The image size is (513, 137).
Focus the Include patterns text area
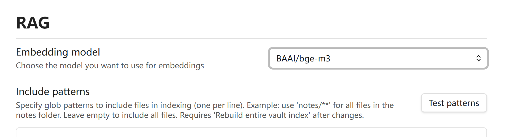(251, 133)
